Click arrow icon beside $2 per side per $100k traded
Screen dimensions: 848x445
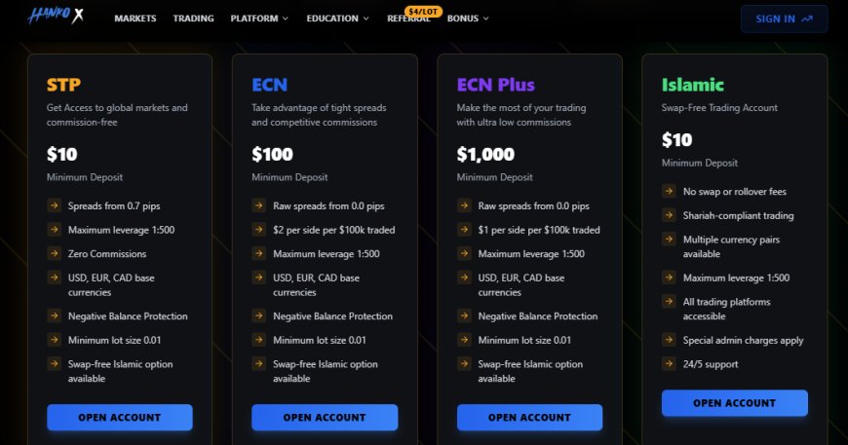[x=258, y=230]
